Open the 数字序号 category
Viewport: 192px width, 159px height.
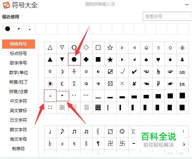point(18,63)
